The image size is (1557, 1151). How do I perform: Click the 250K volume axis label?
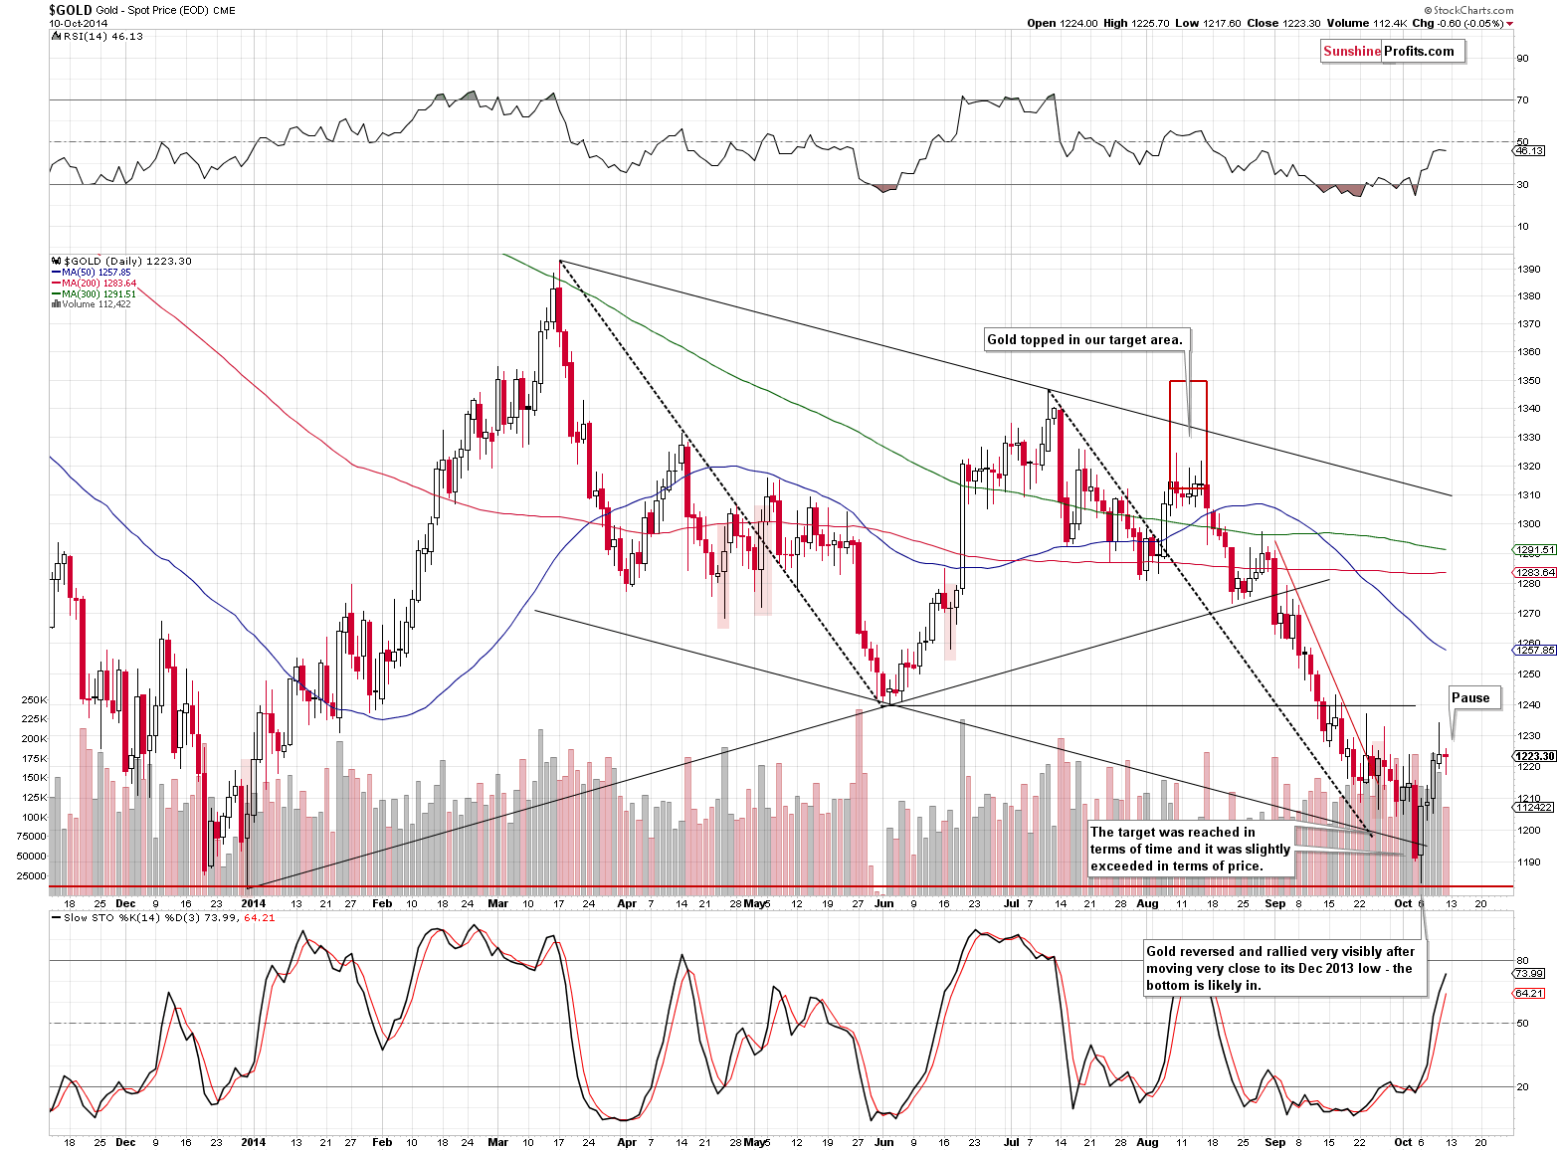tap(34, 699)
